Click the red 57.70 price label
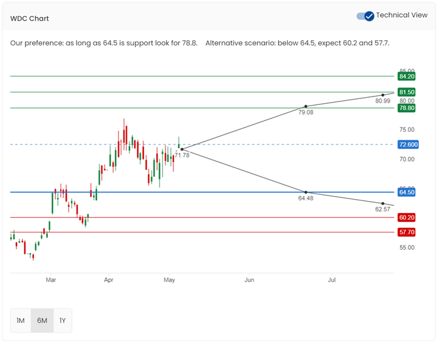Screen dimensions: 437x343 tap(407, 232)
